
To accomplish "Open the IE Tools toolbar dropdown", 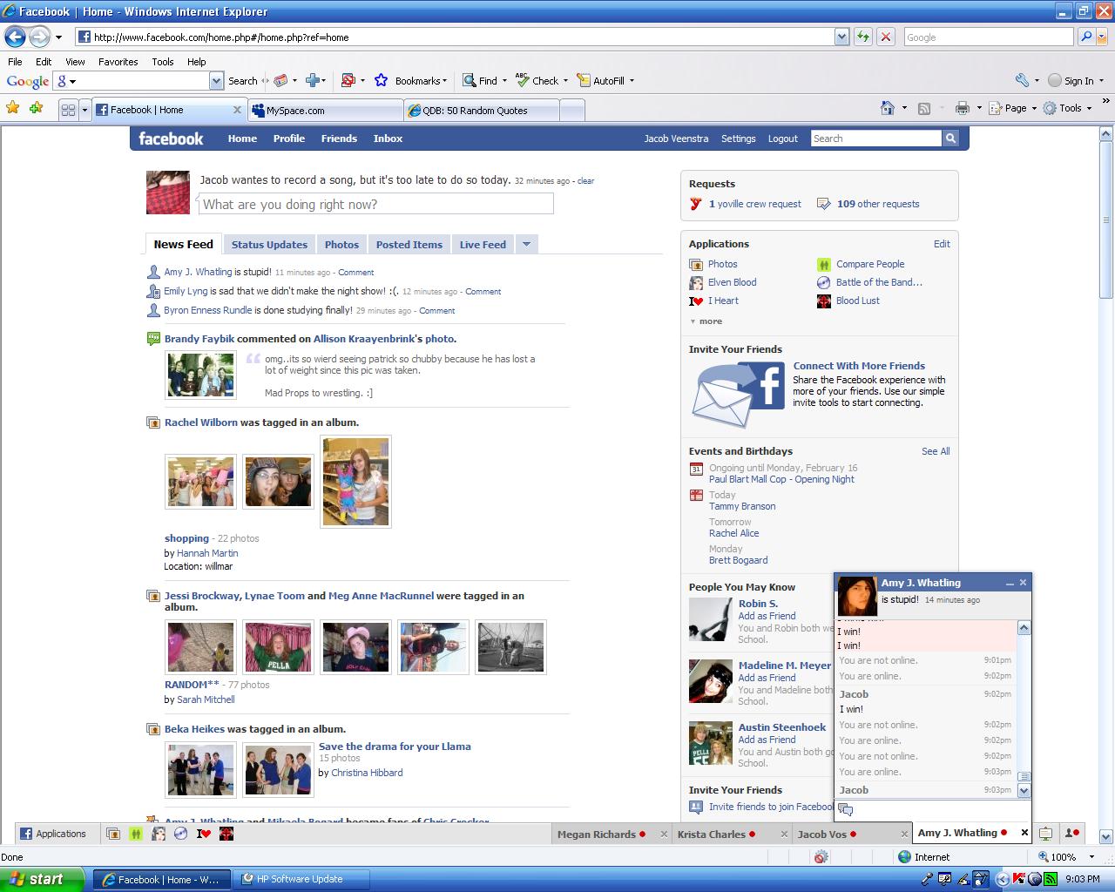I will [x=1069, y=108].
